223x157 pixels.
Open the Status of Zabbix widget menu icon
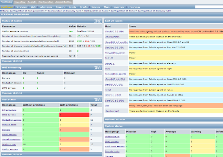(96, 21)
